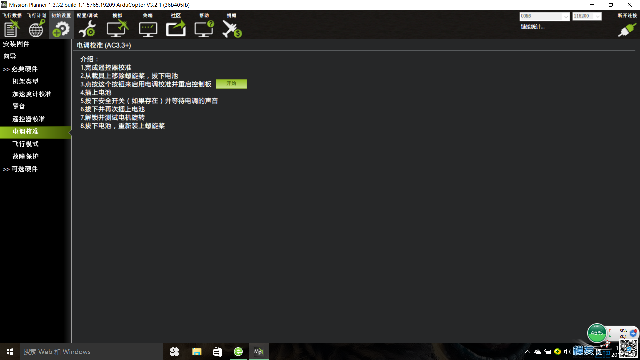Open the 飞行计划 flight plan globe icon
640x360 pixels.
click(x=36, y=28)
